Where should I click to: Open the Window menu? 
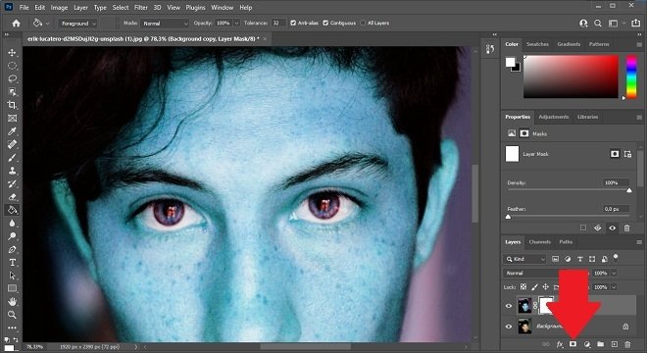click(222, 8)
